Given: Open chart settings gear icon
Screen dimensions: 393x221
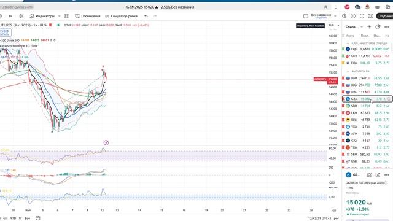Looking at the screenshot, I should point(353,16).
